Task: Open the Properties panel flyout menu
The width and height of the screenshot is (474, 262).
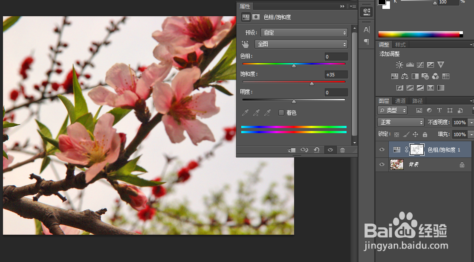Action: coord(353,6)
